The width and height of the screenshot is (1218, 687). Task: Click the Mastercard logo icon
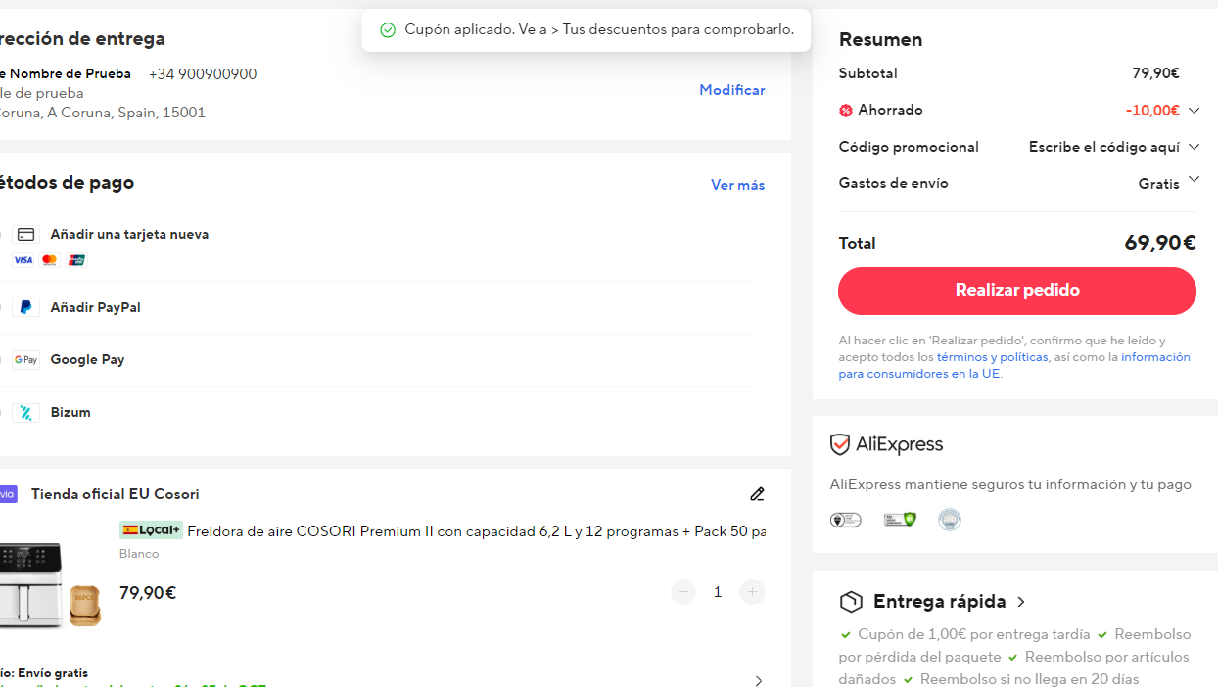tap(50, 260)
